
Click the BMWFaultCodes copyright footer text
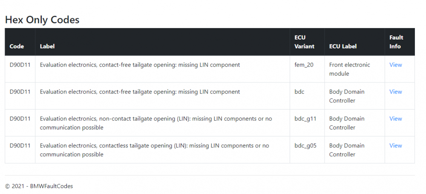(39, 186)
